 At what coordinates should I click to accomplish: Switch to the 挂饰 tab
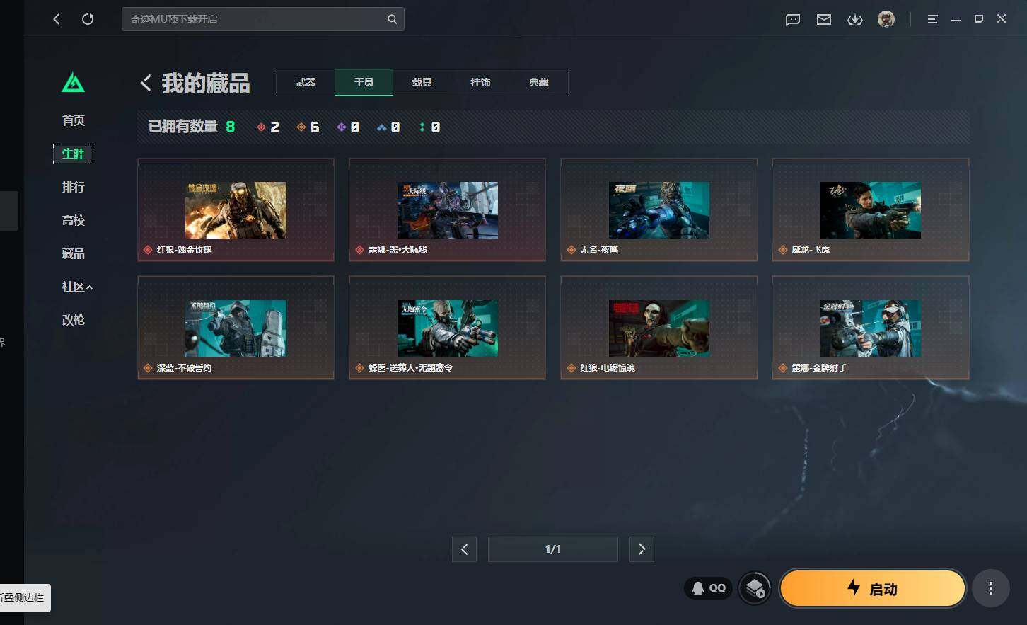pos(480,82)
